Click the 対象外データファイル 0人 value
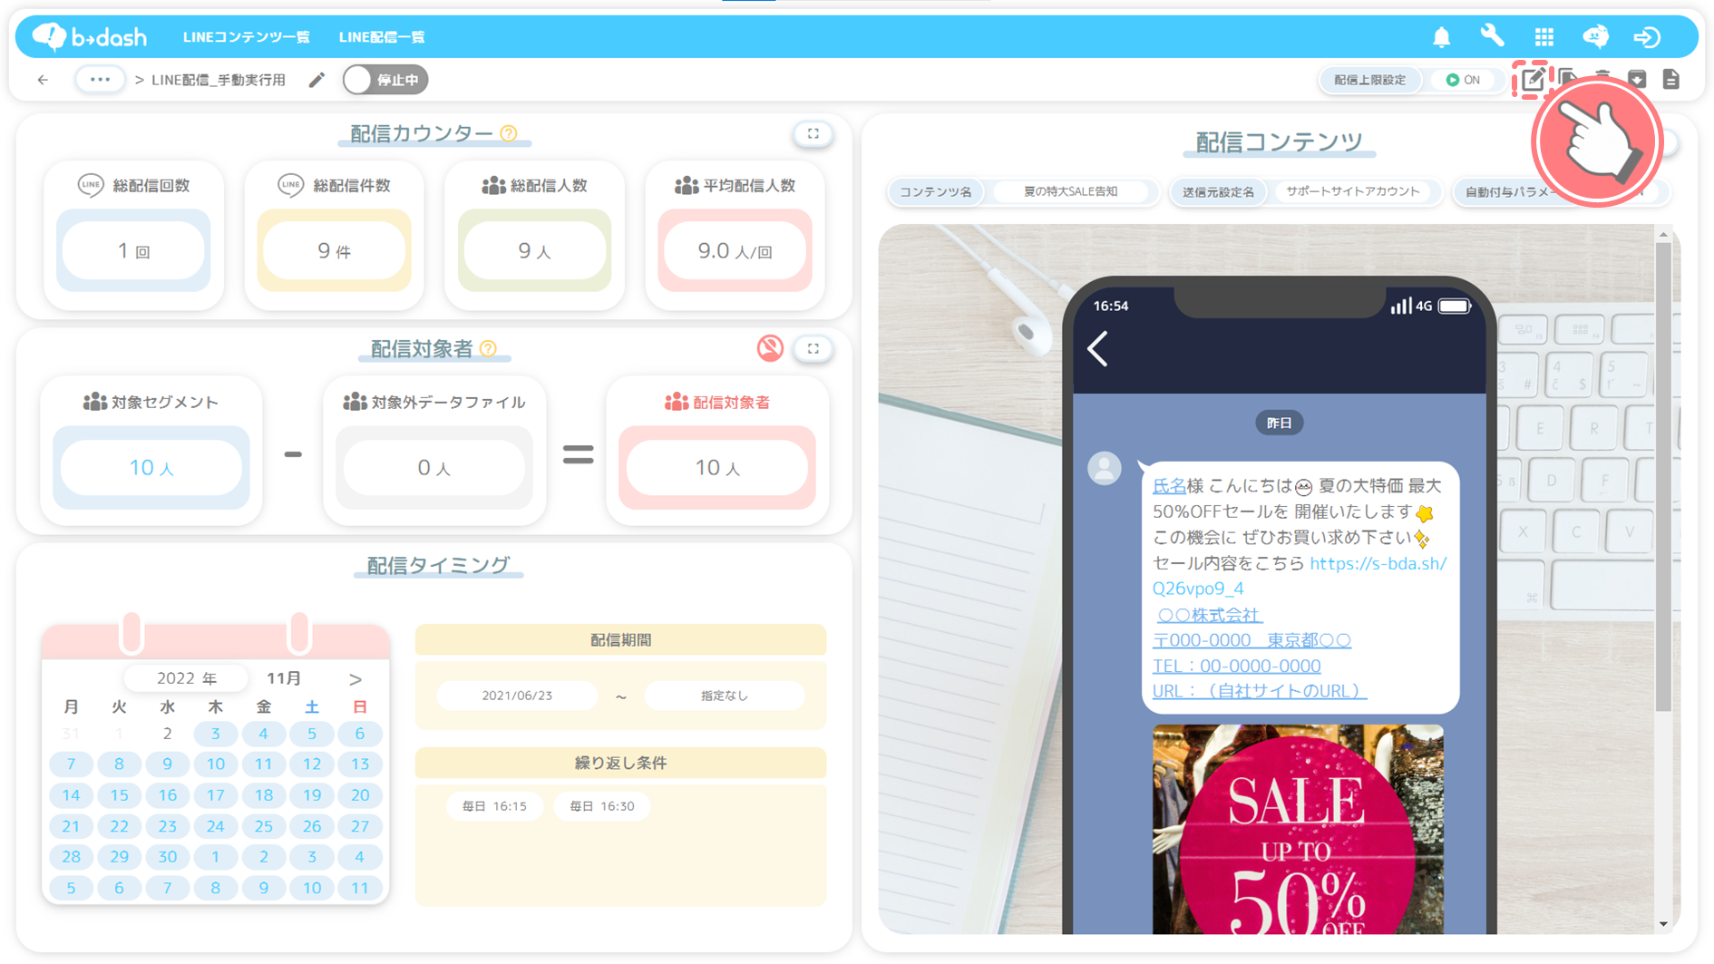The image size is (1714, 964). 433,467
